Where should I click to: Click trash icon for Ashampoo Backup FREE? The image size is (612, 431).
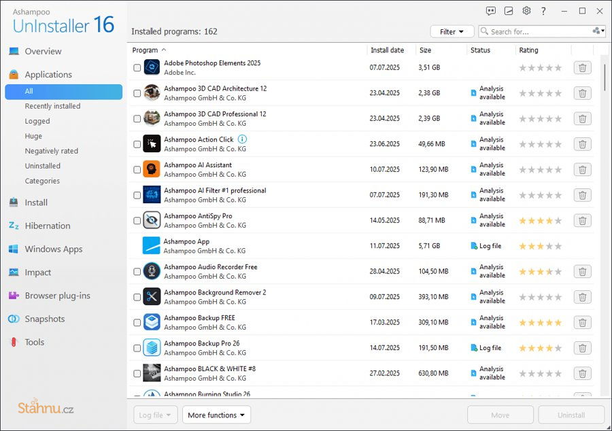(x=582, y=322)
